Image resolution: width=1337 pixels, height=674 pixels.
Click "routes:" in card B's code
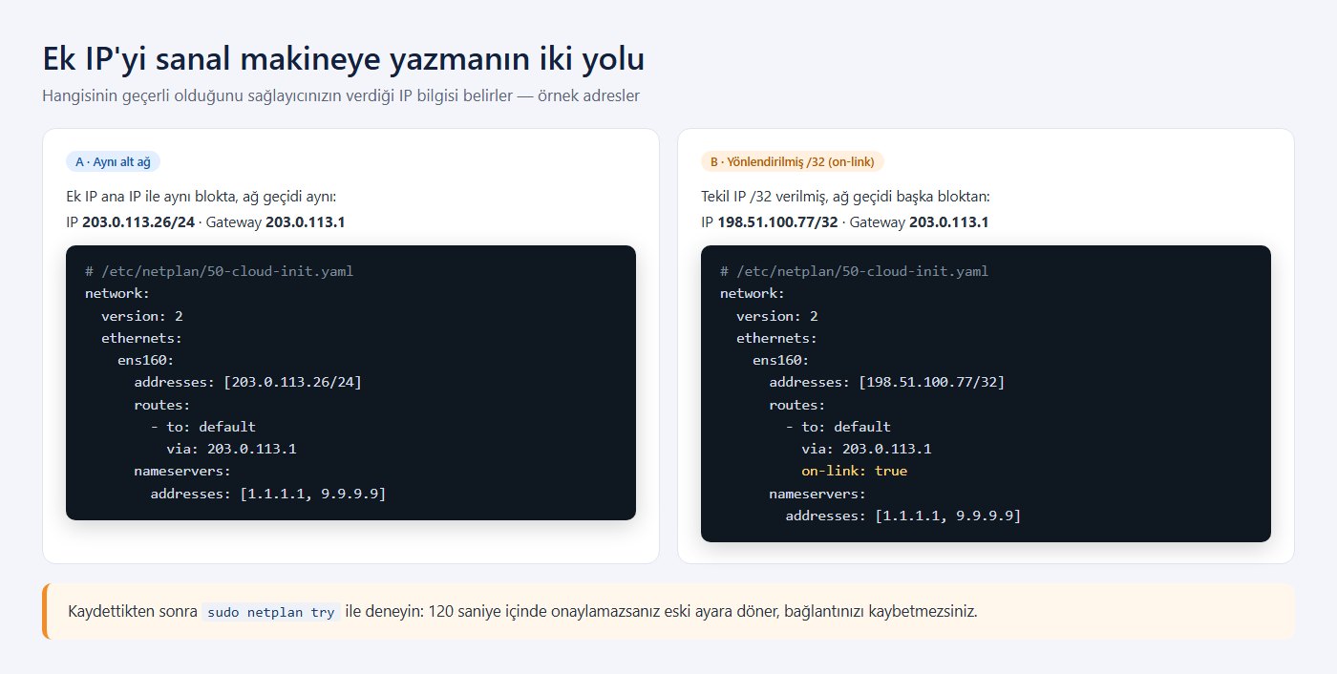tap(797, 405)
